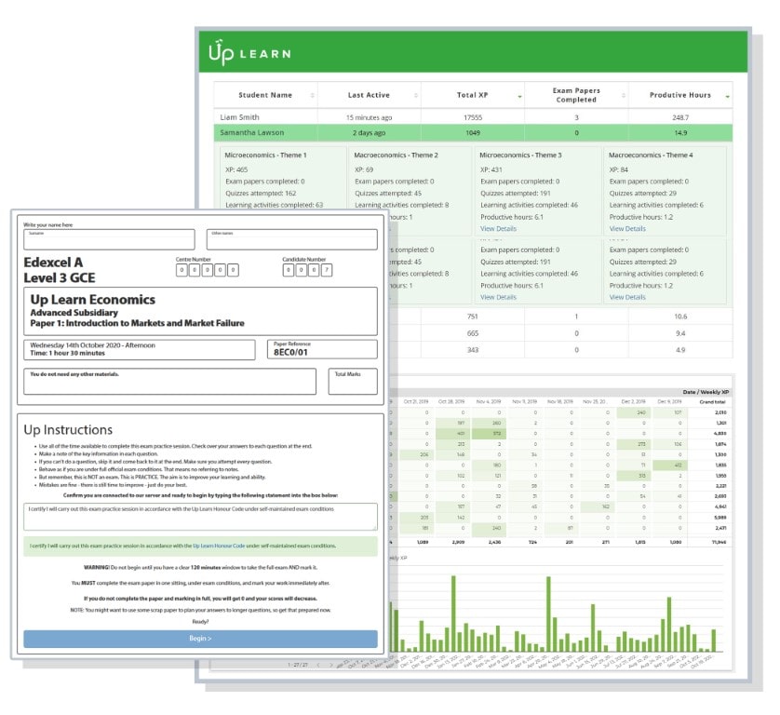Toggle the Total XP green sort arrow
Screen dimensions: 780x715
[519, 96]
